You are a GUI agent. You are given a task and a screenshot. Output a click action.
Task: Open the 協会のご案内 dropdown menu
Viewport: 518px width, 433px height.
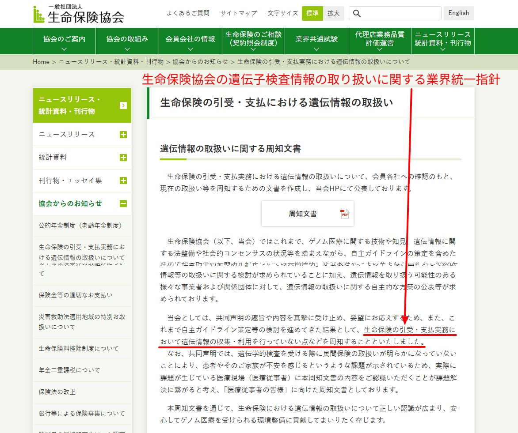(64, 40)
